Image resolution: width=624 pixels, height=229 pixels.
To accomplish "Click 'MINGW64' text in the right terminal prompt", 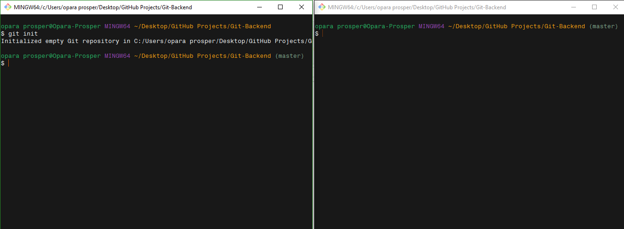I will tap(431, 26).
